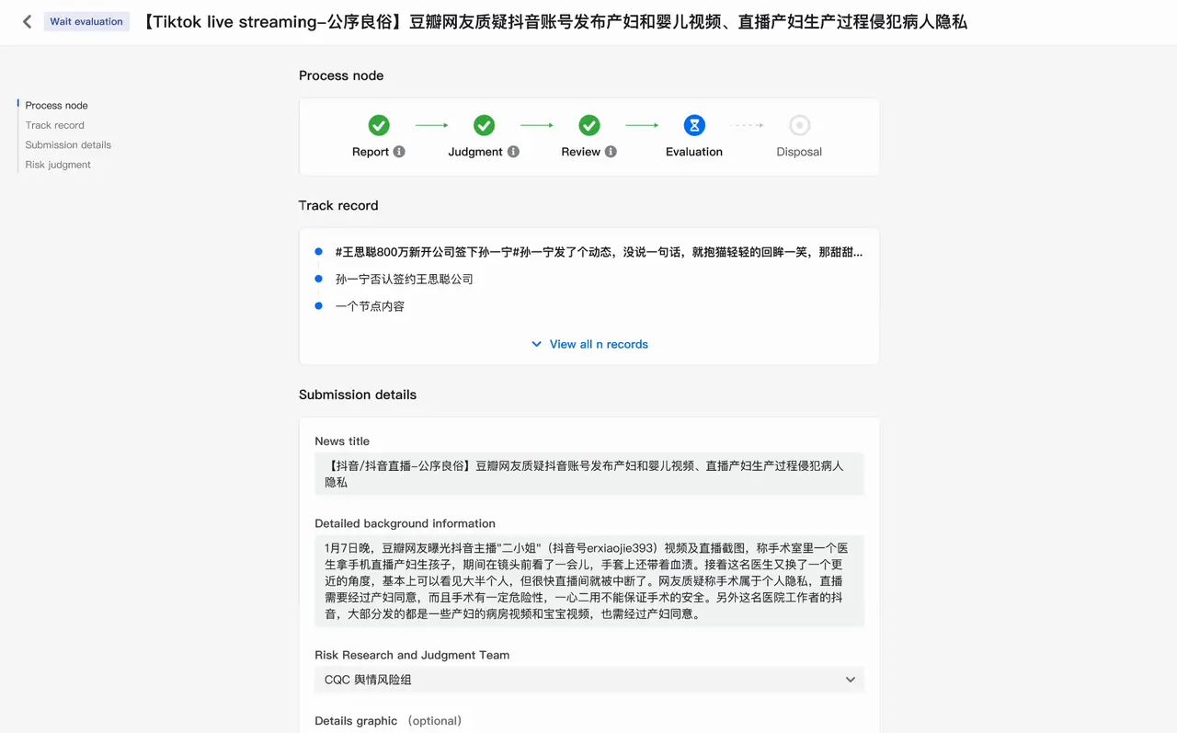Click the blue hourglass Evaluation step icon

click(x=694, y=125)
